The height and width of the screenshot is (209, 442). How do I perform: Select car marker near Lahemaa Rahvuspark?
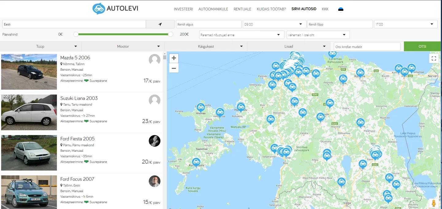[x=333, y=54]
